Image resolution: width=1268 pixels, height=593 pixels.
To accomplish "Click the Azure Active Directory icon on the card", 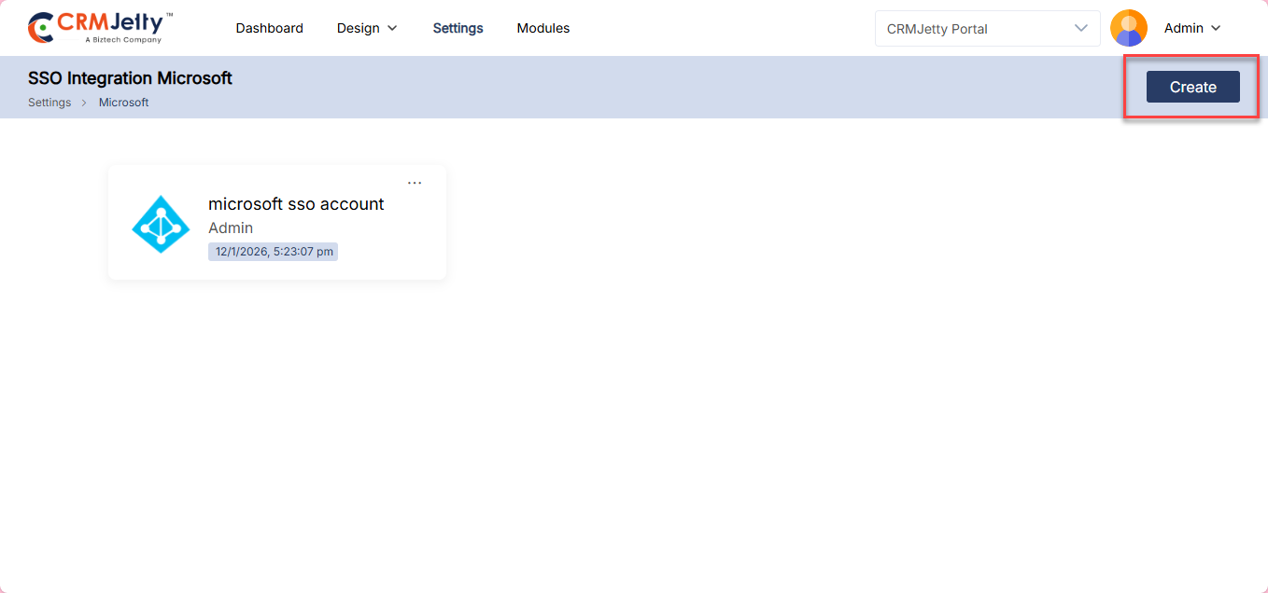I will (x=161, y=224).
